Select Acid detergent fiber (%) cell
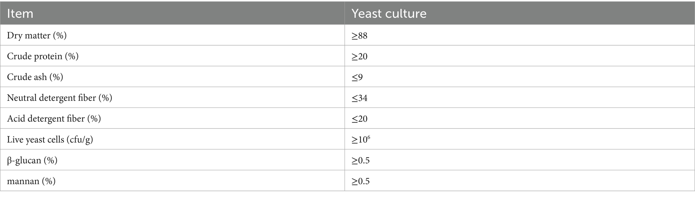695x197 pixels. (54, 118)
